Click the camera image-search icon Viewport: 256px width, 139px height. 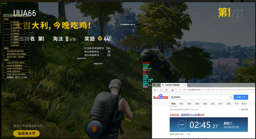231,97
